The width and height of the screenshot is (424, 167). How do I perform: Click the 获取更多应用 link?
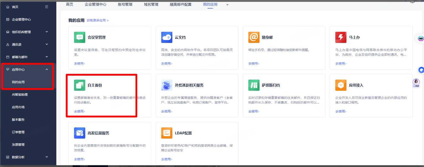(98, 20)
